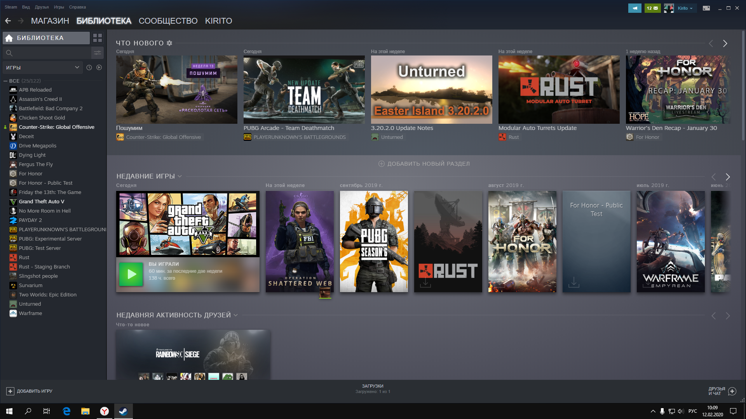Viewport: 746px width, 419px height.
Task: Open the announcements megaphone icon
Action: pyautogui.click(x=634, y=8)
